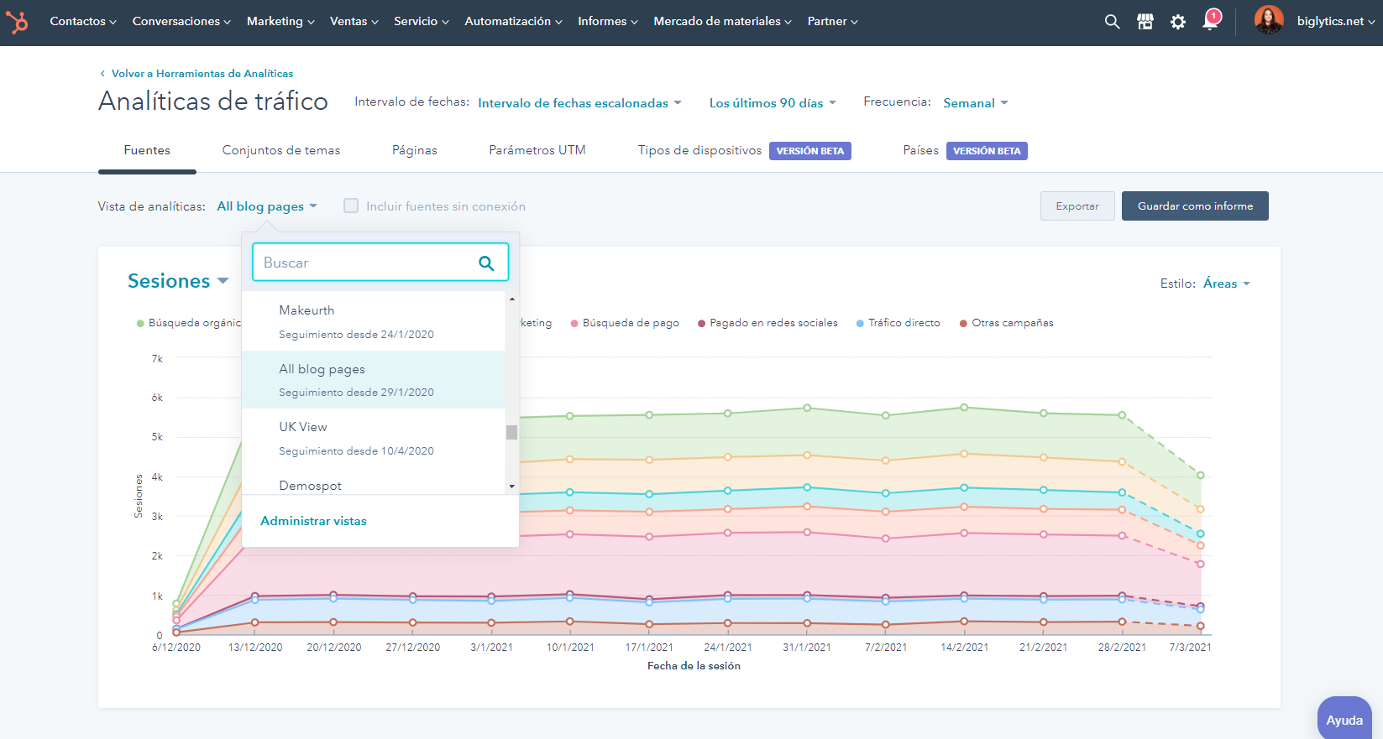Image resolution: width=1383 pixels, height=739 pixels.
Task: Click the HubSpot sprocket logo
Action: point(18,22)
